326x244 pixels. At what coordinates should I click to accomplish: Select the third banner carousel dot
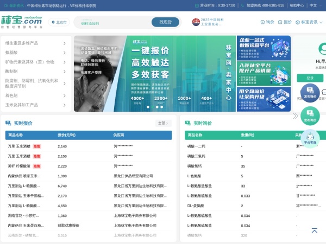[157, 107]
